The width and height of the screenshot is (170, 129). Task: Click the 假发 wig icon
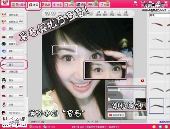[4, 80]
